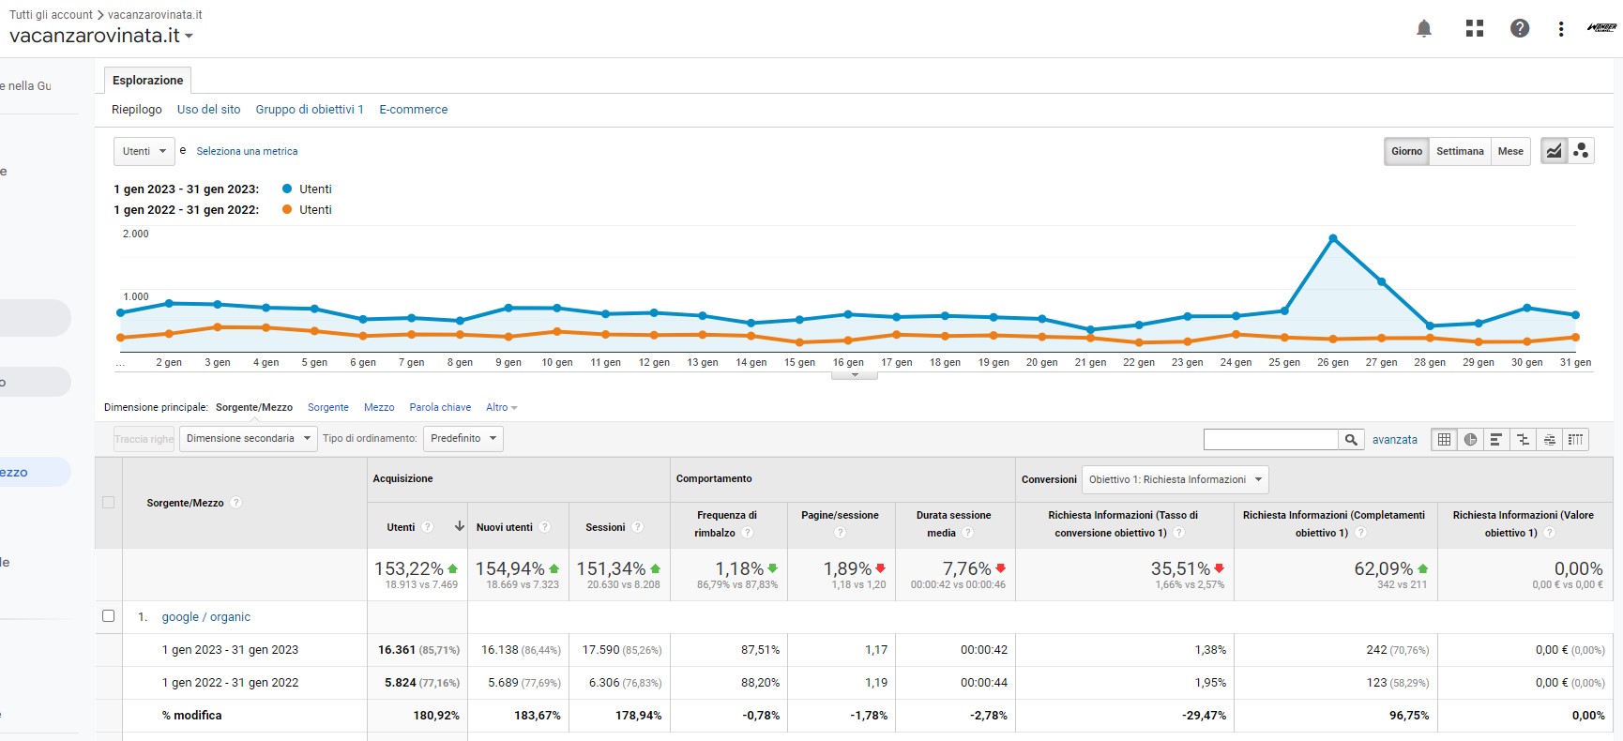Toggle the select-all header checkbox

[x=108, y=503]
